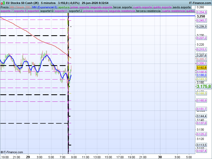
Task: Click the soporte10 legend label
Action: point(47,11)
